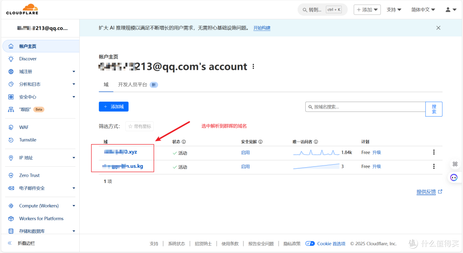Click the Zero Trust icon
The image size is (463, 253).
[11, 175]
